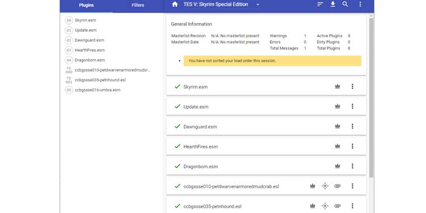Select ccbgssse035-petnhound.esl in sidebar
The width and height of the screenshot is (426, 213).
click(x=100, y=80)
